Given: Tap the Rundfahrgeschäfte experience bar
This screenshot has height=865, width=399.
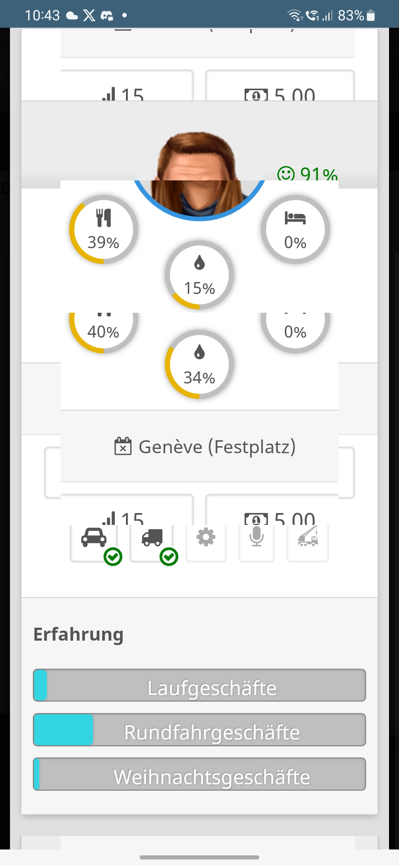Looking at the screenshot, I should (199, 730).
